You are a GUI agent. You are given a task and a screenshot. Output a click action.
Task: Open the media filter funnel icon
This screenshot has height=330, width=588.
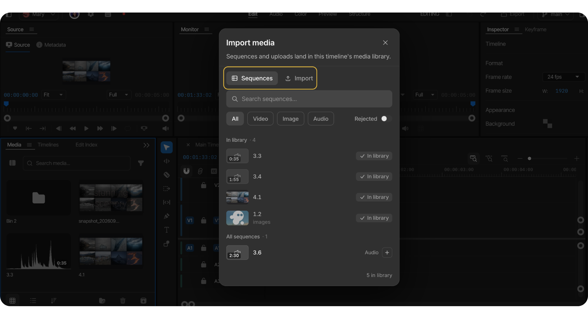141,163
